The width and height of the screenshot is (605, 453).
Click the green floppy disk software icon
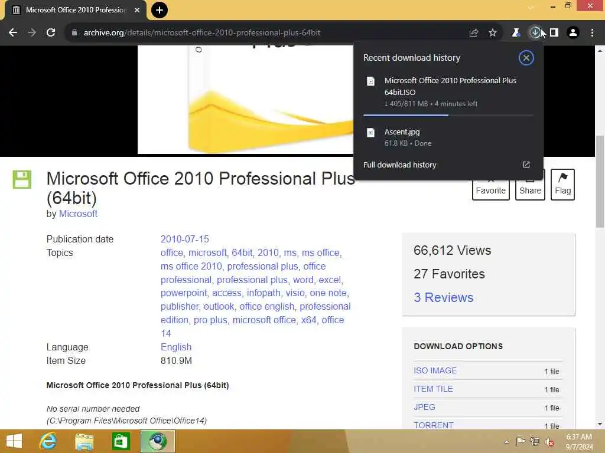click(22, 179)
